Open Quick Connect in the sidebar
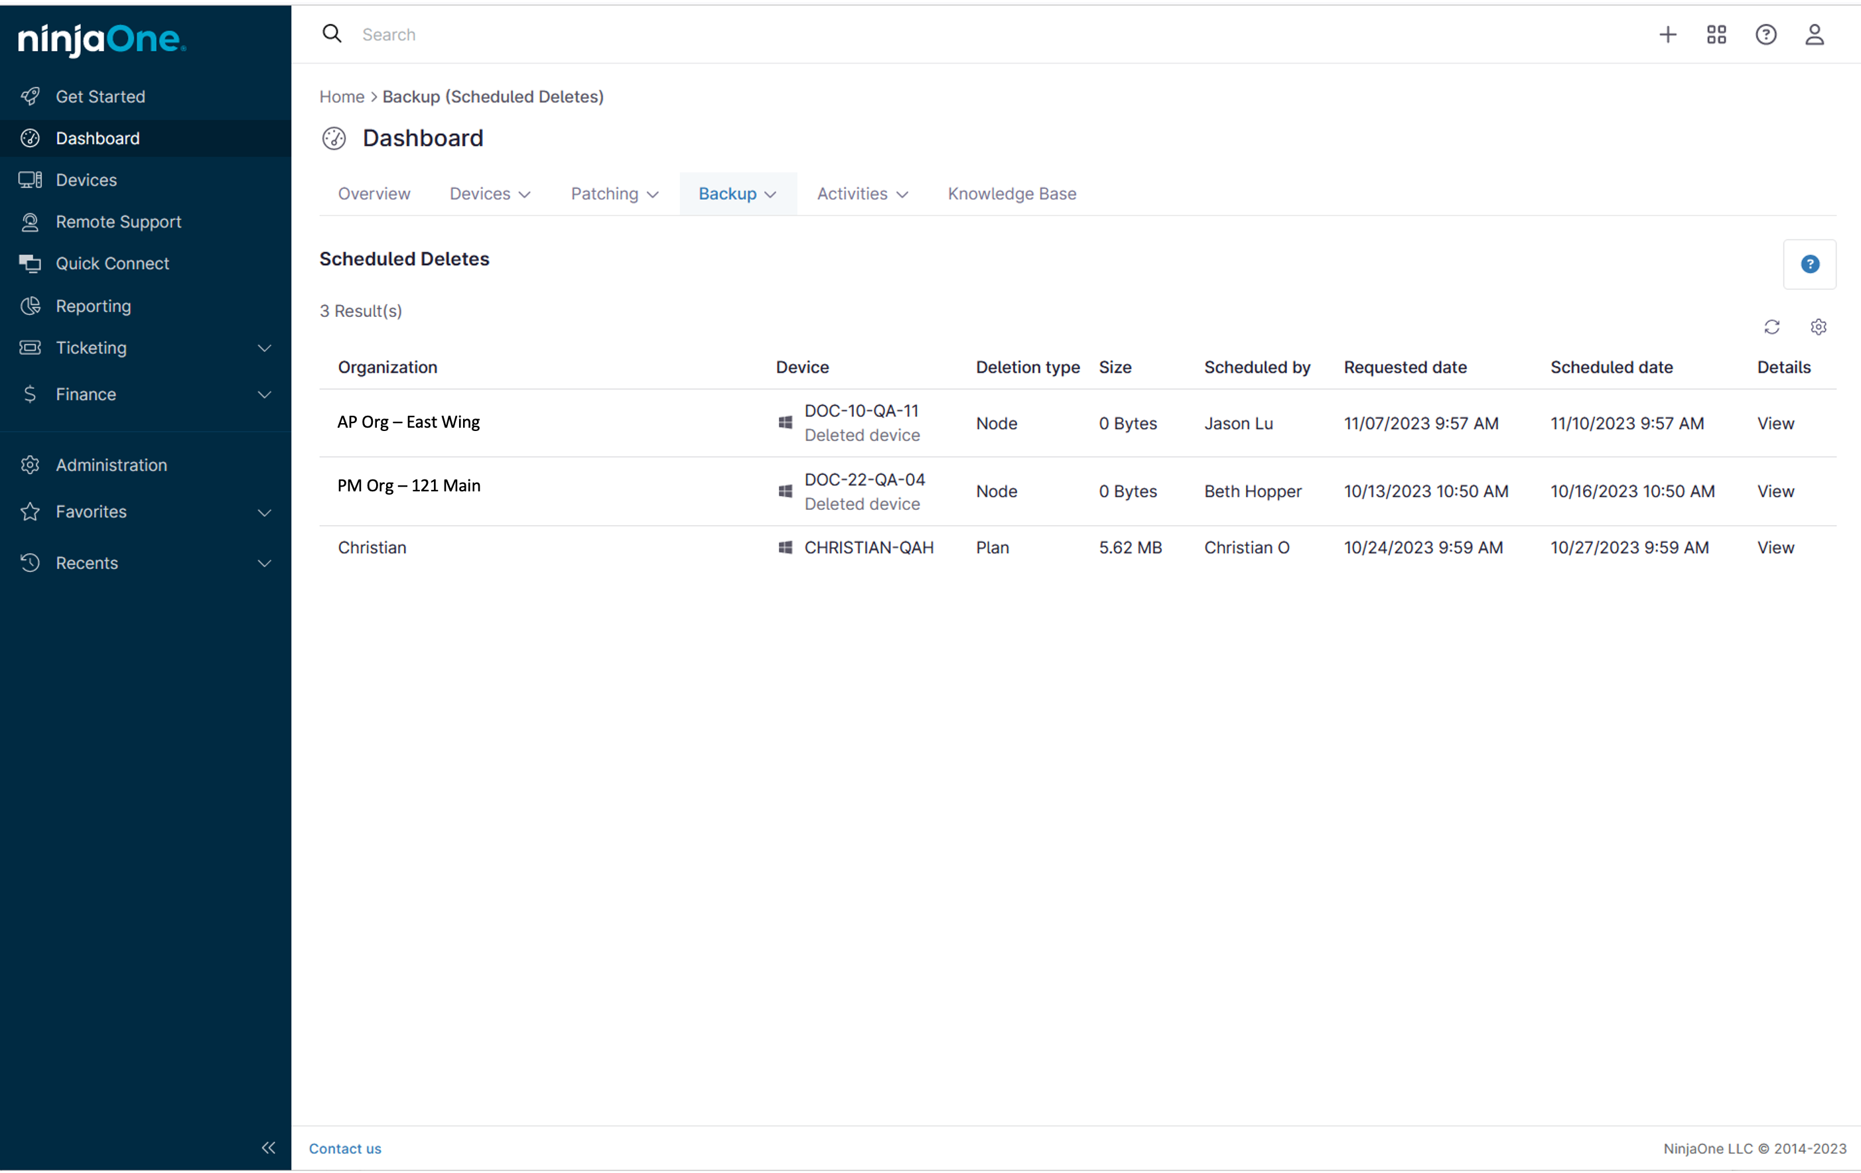1861x1173 pixels. pyautogui.click(x=112, y=263)
